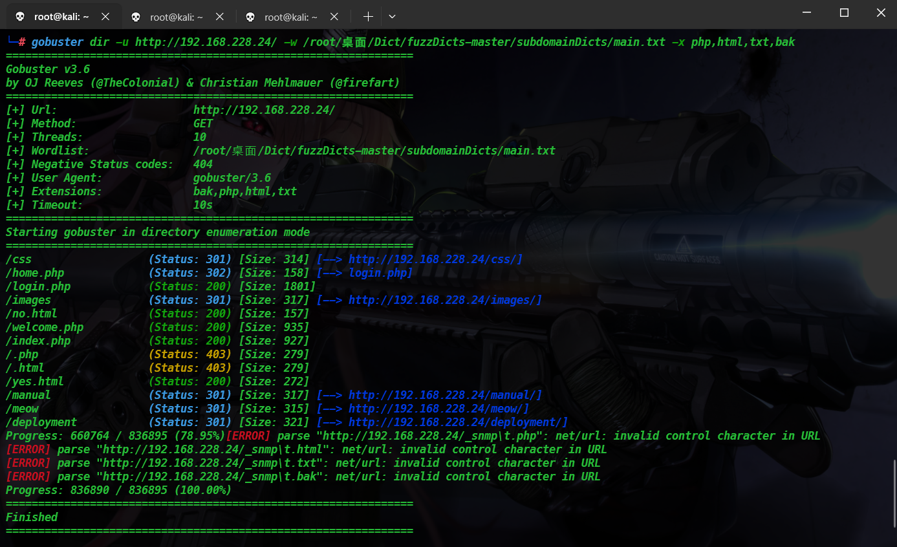Click the Extensions value bak,php,html,txt
This screenshot has height=547, width=897.
coord(245,191)
